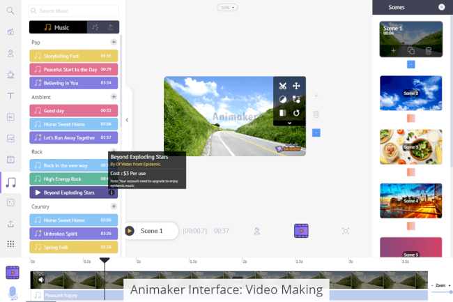Select the Text tool in sidebar

pyautogui.click(x=10, y=96)
